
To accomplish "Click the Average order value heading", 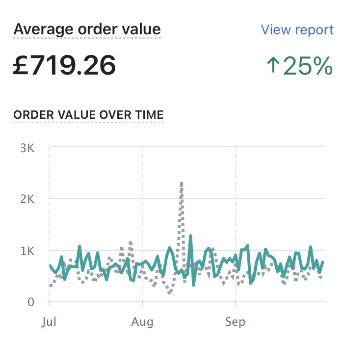I will point(87,29).
